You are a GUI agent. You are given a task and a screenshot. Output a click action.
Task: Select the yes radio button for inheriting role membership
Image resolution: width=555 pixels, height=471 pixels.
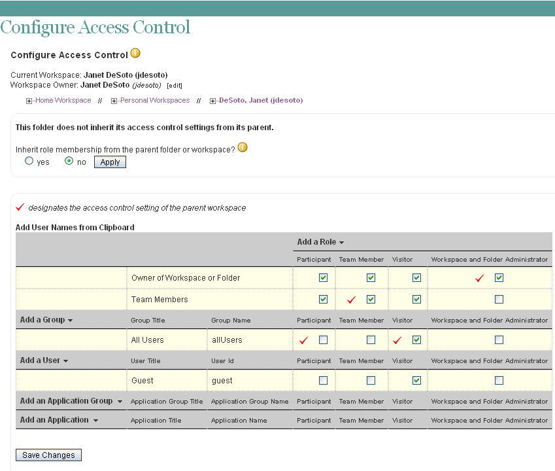tap(29, 161)
